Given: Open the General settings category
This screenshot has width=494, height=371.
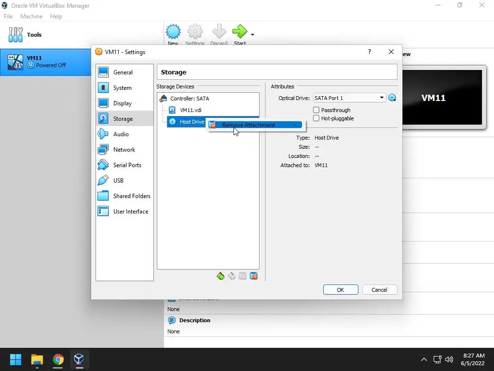Looking at the screenshot, I should point(124,72).
